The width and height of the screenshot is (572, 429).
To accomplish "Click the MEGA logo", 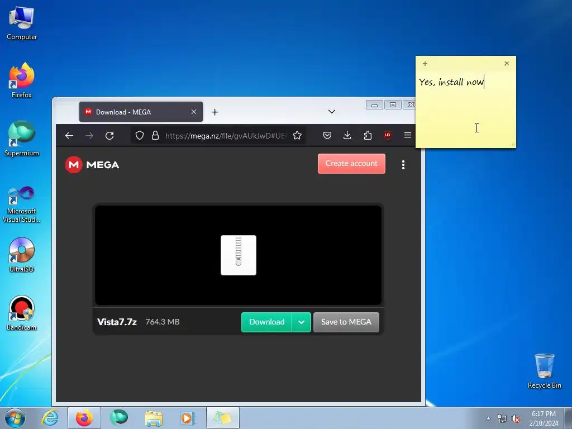I will 92,165.
